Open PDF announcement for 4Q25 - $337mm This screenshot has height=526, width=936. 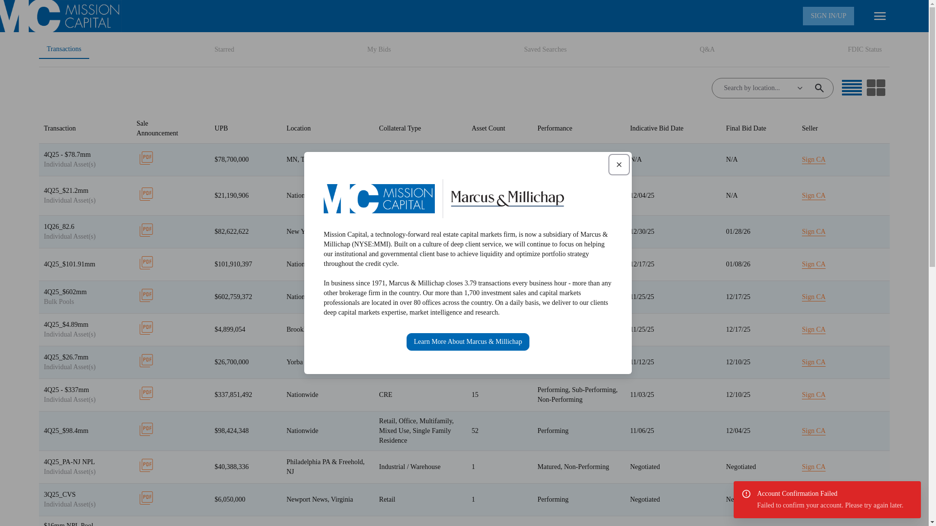click(x=146, y=393)
